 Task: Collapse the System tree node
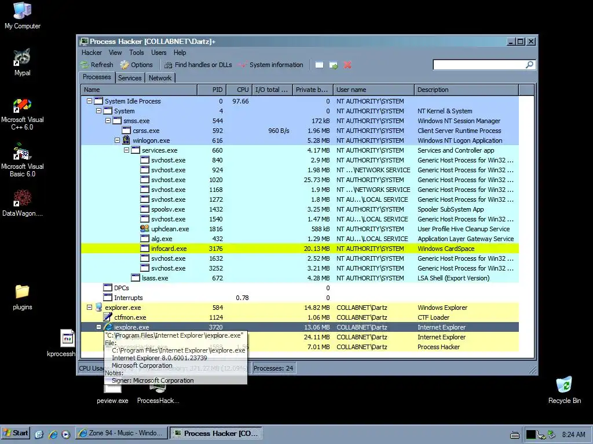click(98, 110)
